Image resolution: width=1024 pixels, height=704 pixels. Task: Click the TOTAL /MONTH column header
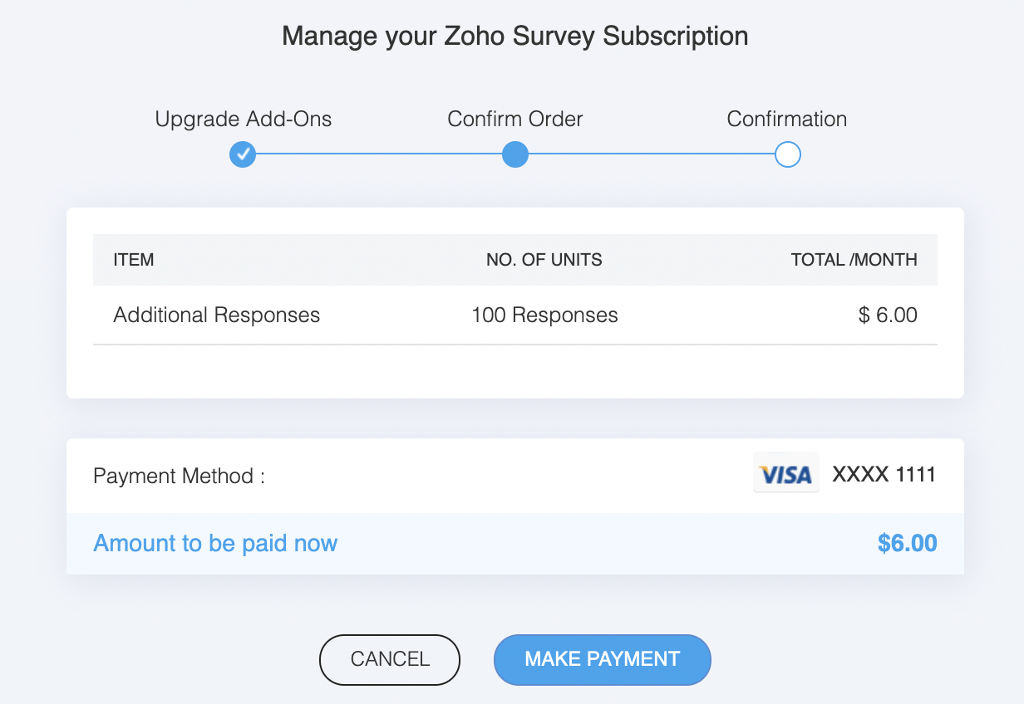coord(854,260)
